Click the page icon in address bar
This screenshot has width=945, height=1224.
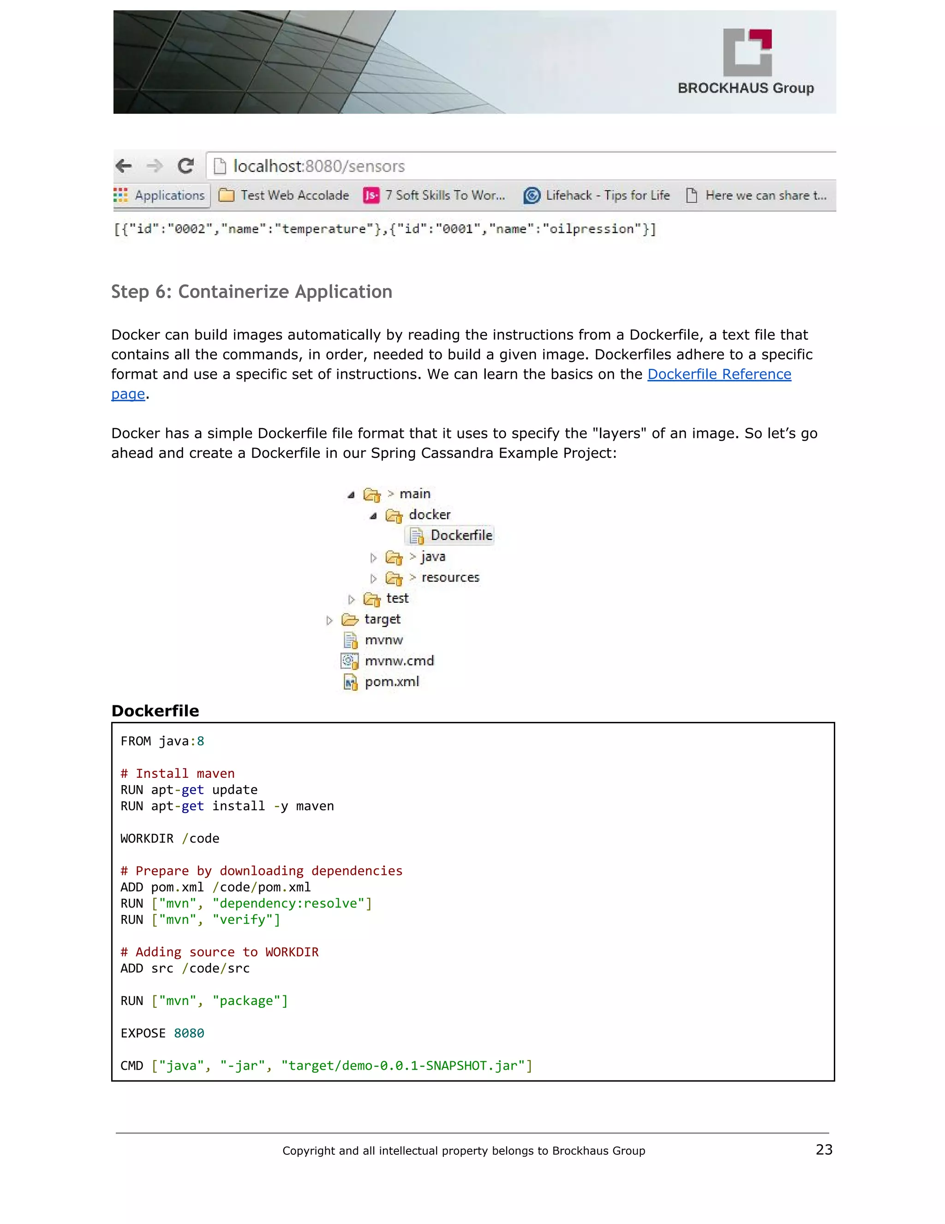[x=220, y=166]
